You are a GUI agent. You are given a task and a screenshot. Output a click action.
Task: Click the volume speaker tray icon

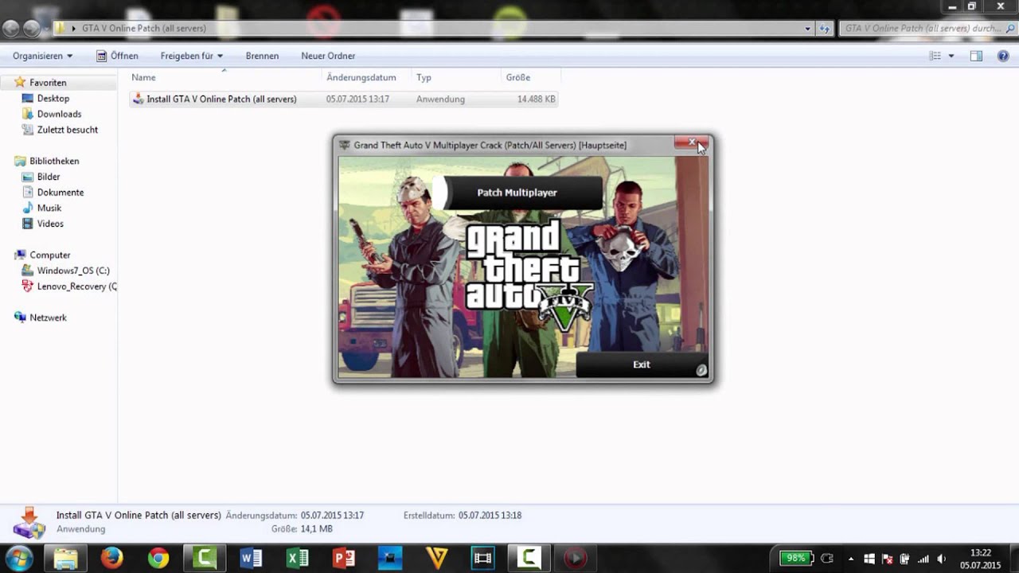click(x=941, y=559)
